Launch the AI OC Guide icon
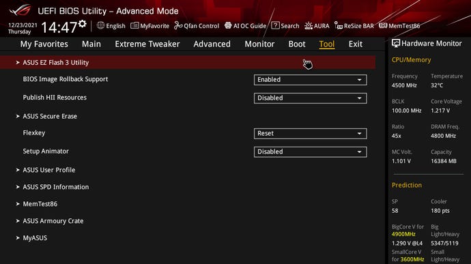 click(x=228, y=25)
